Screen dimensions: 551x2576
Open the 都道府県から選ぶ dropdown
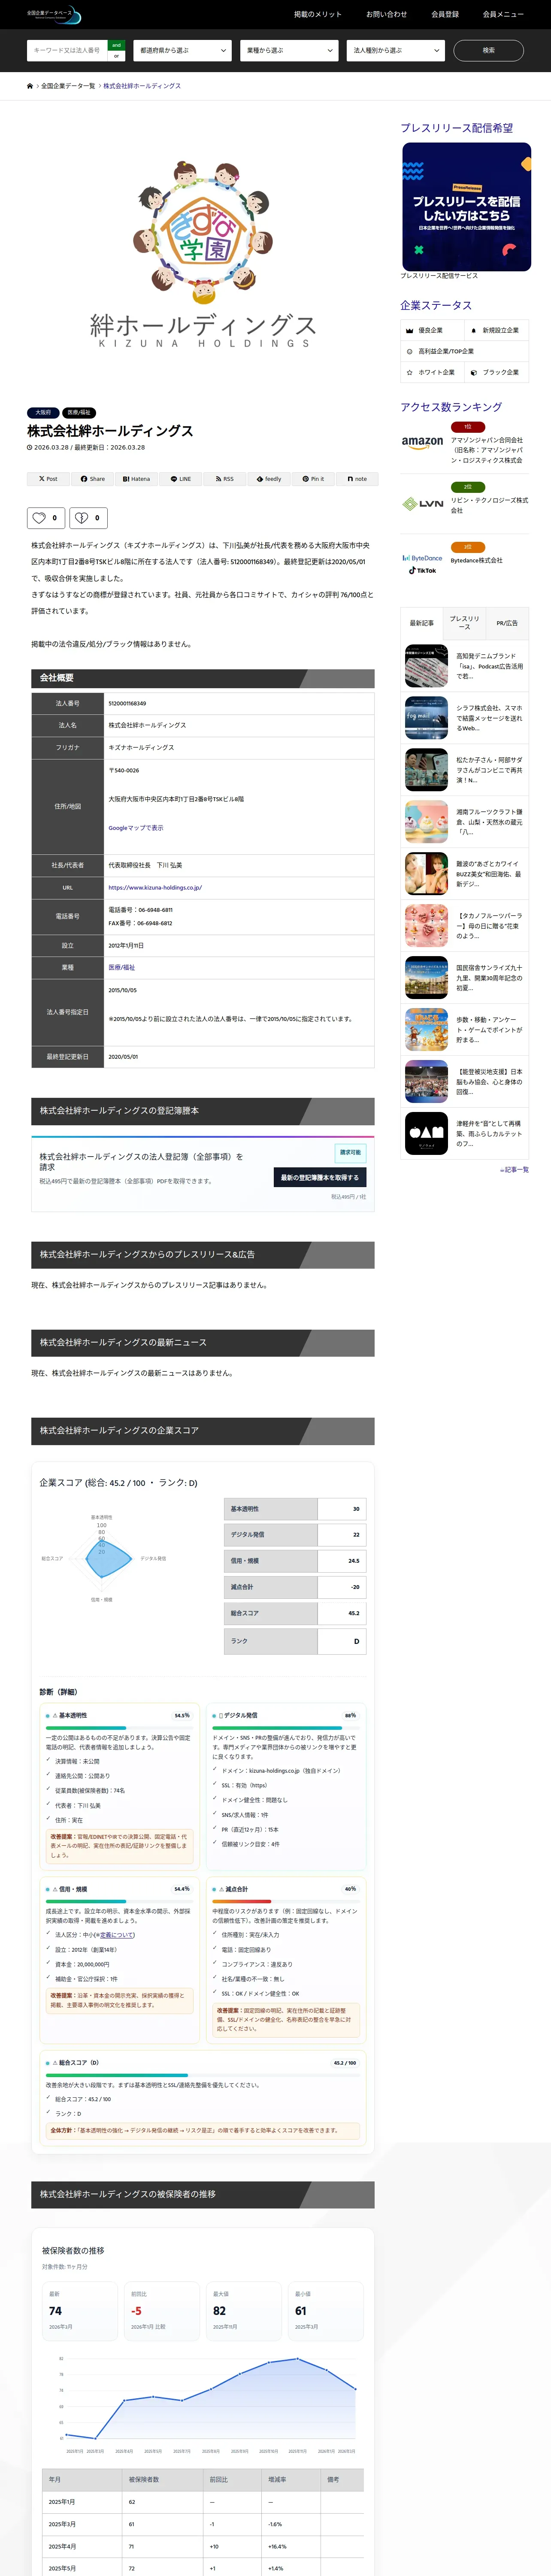[x=183, y=50]
